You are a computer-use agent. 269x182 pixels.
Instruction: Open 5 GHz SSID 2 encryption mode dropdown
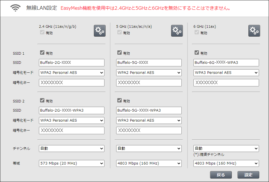pos(149,120)
